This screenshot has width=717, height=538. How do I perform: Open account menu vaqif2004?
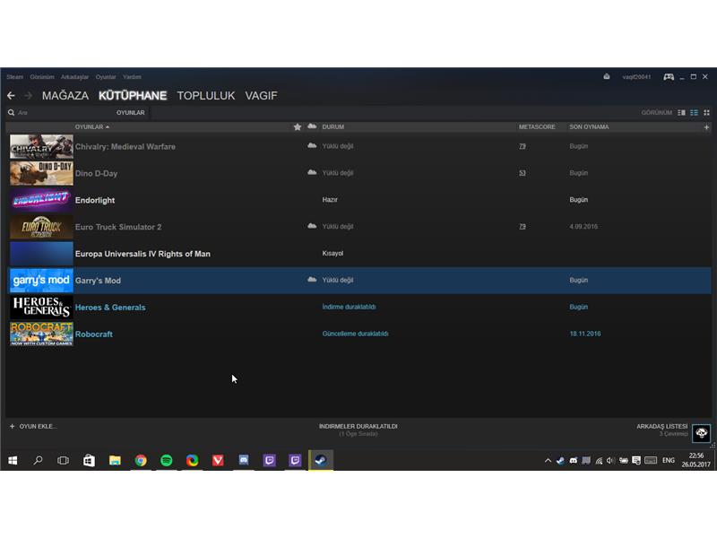coord(636,77)
